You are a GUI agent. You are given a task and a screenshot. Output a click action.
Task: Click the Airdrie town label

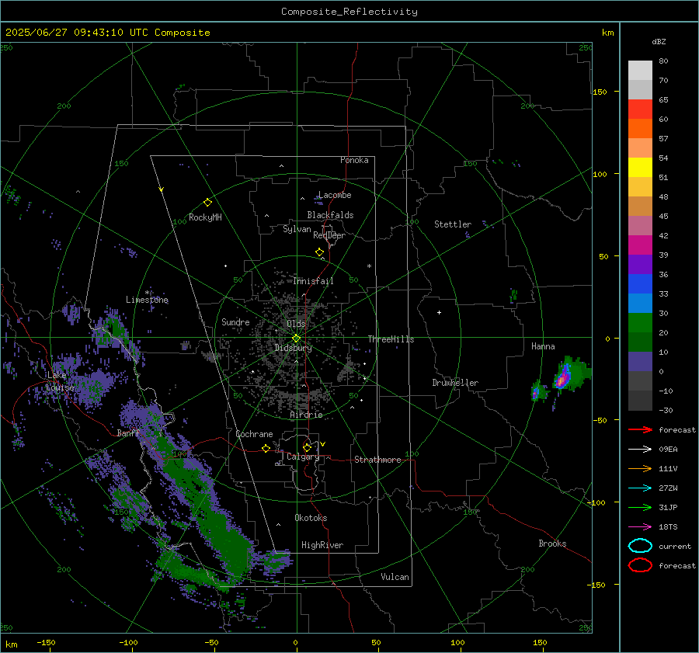click(306, 415)
